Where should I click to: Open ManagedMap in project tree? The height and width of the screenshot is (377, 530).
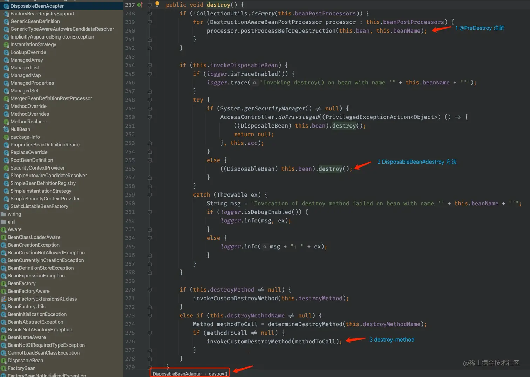click(x=26, y=75)
